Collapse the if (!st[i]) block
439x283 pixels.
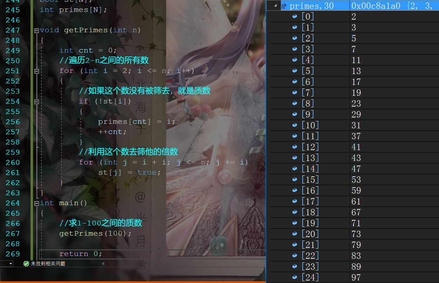36,102
